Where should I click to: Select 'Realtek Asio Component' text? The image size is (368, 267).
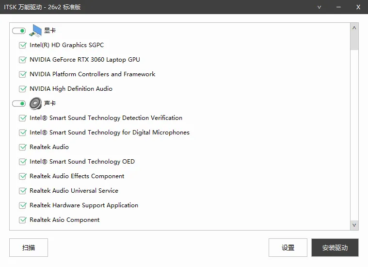[x=64, y=220]
